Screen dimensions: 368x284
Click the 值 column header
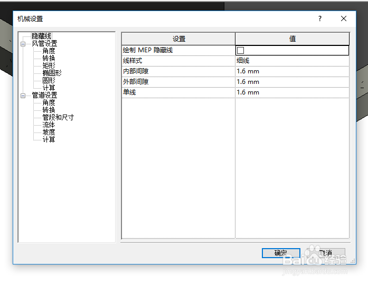click(292, 39)
